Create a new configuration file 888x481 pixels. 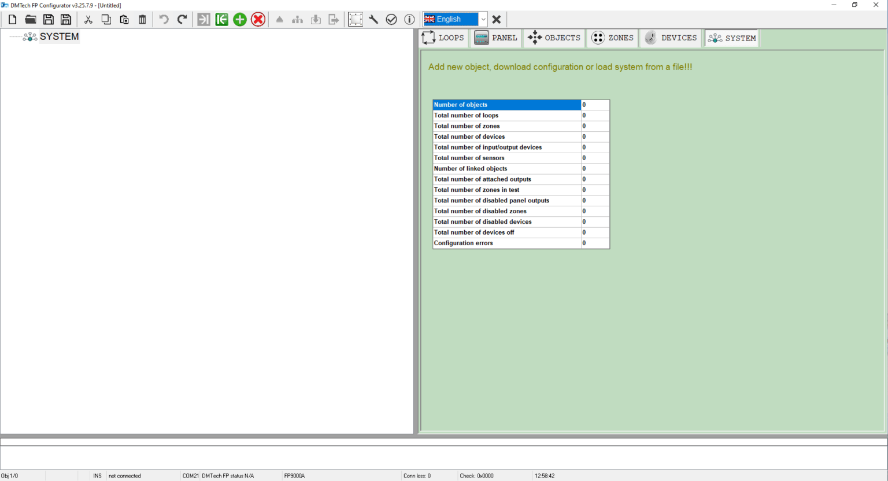coord(12,19)
